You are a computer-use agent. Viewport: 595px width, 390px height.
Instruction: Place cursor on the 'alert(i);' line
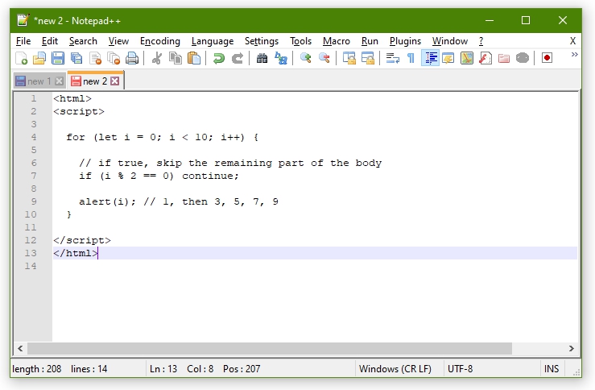pyautogui.click(x=179, y=201)
